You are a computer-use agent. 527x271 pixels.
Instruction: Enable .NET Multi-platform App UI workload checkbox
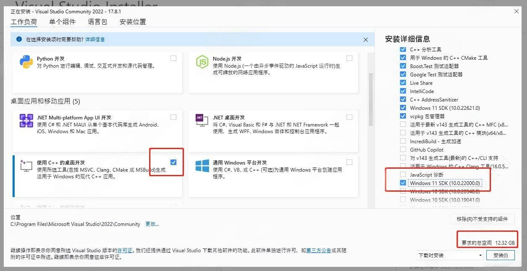173,117
